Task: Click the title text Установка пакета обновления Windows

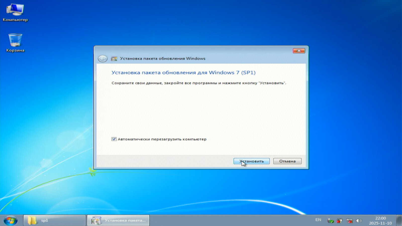Action: (163, 59)
